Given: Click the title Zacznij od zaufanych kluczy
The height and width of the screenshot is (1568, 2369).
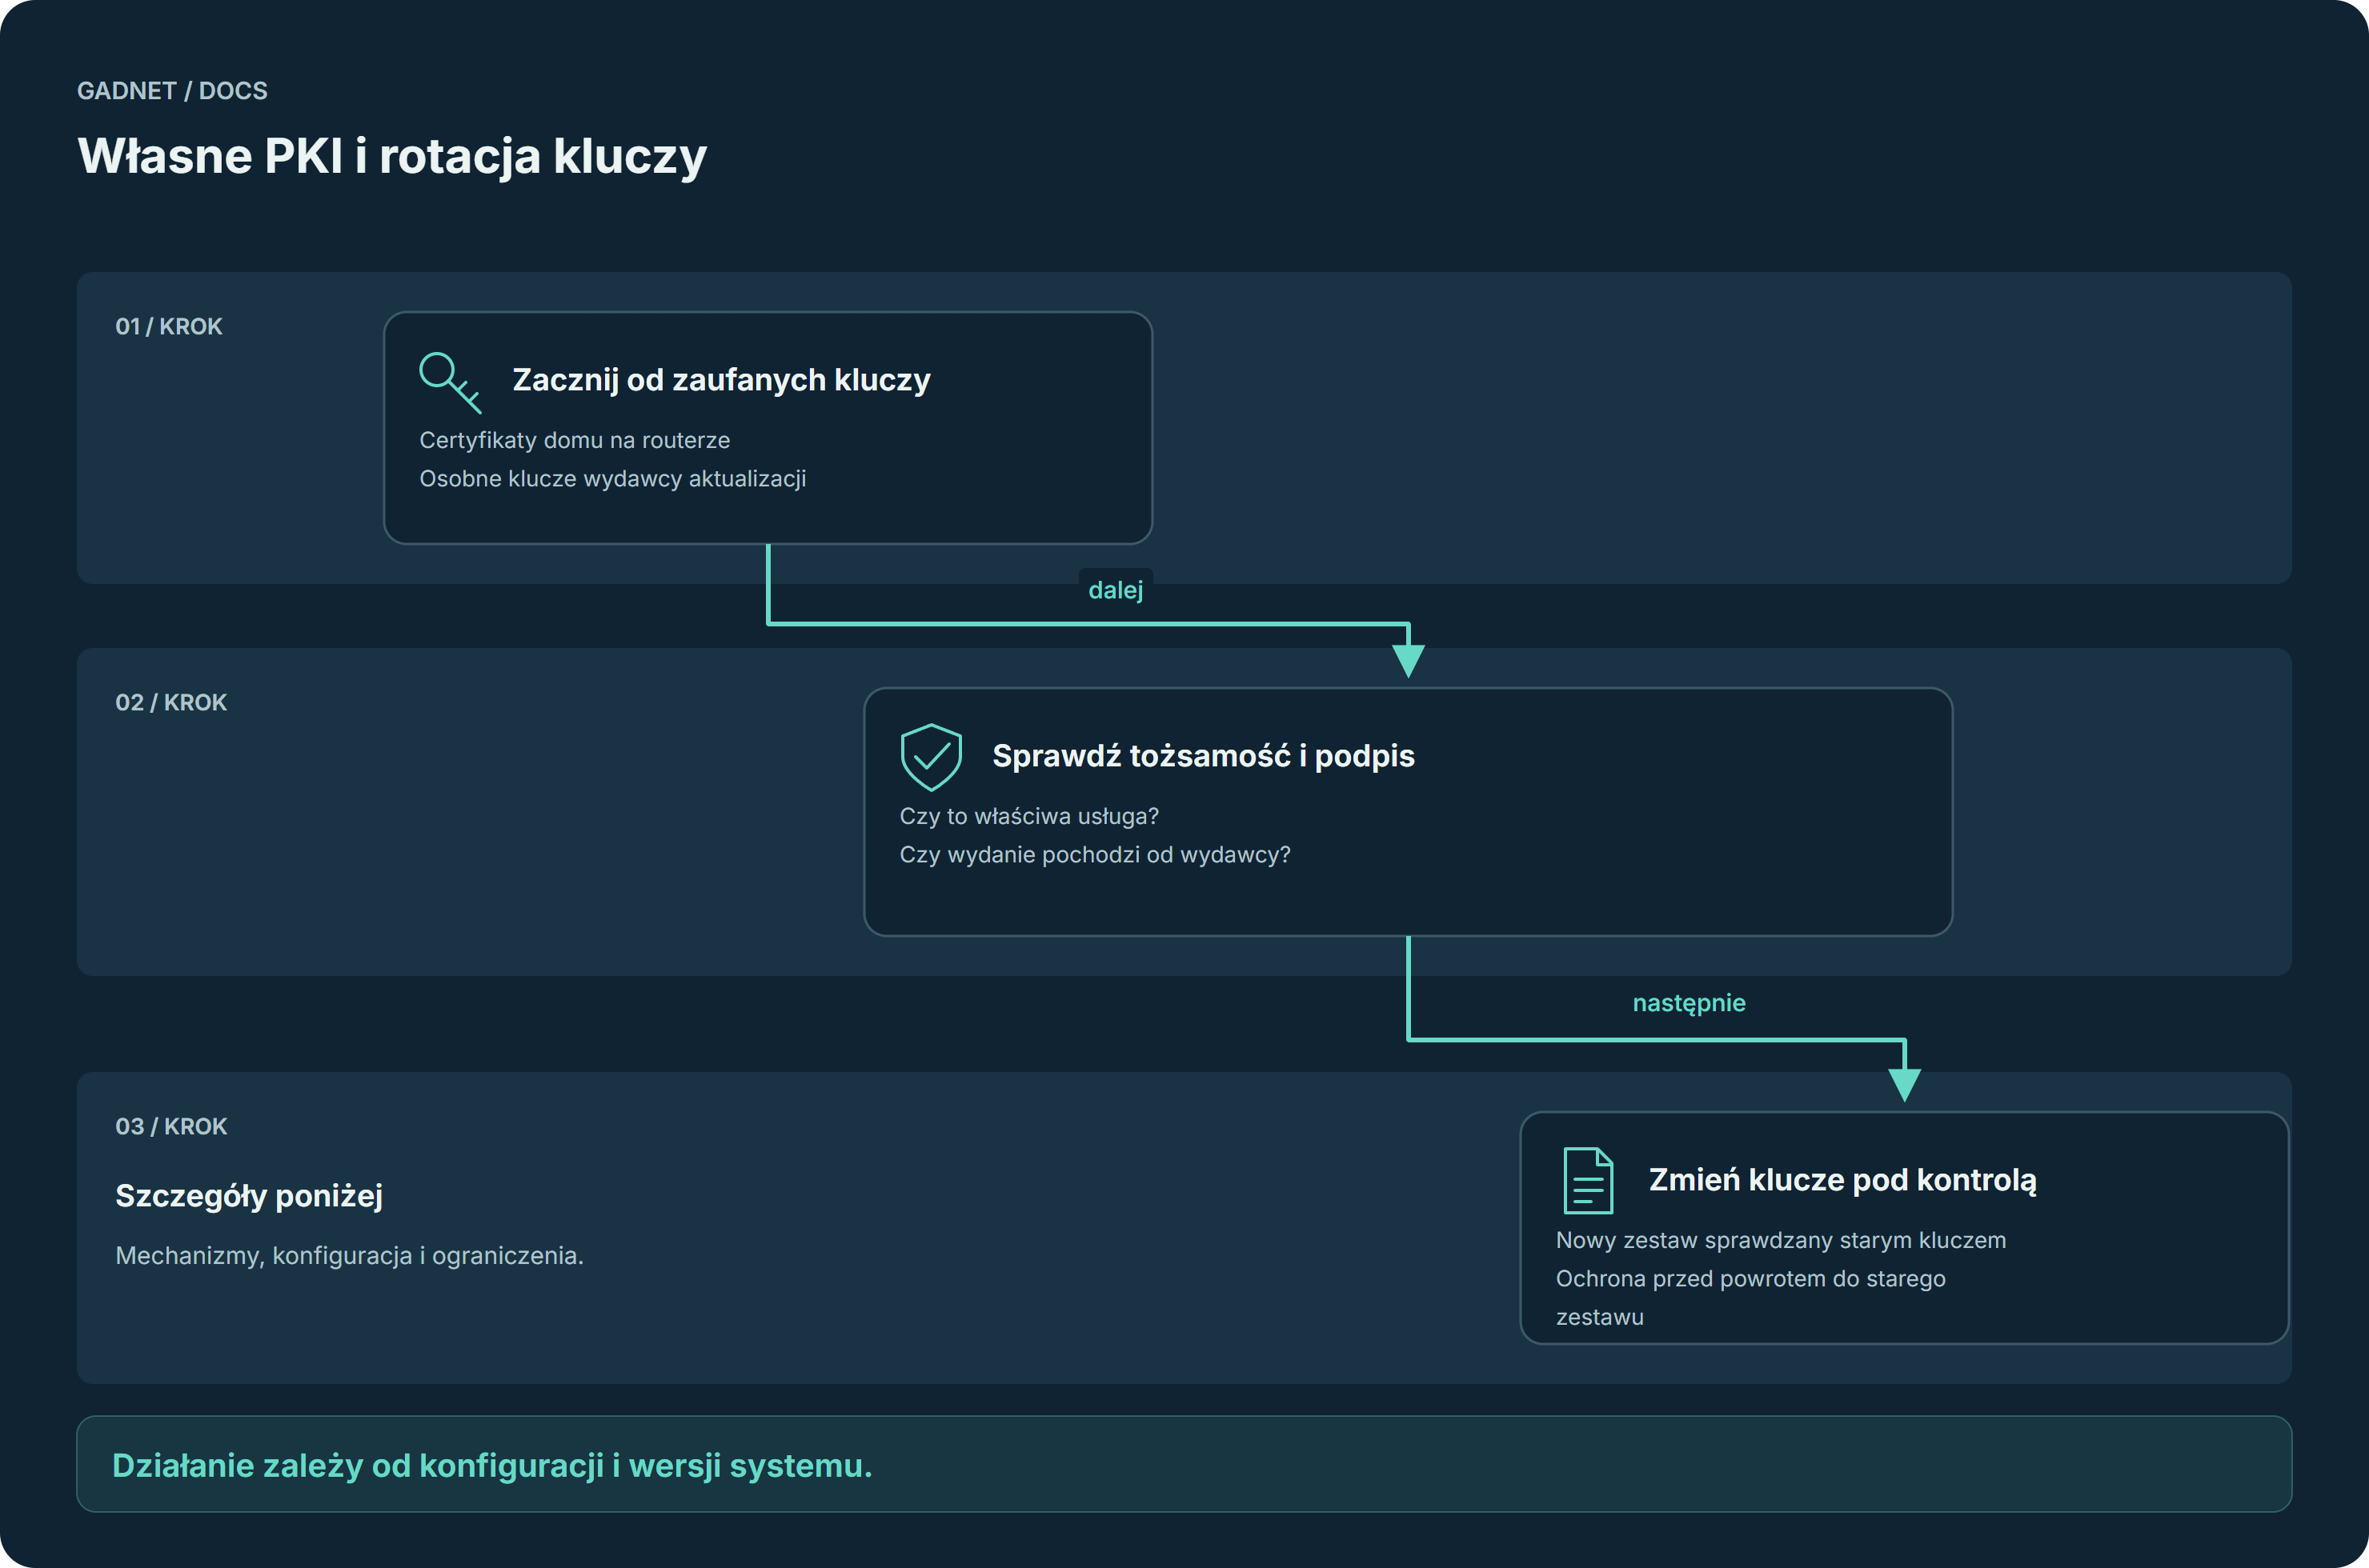Looking at the screenshot, I should point(721,380).
